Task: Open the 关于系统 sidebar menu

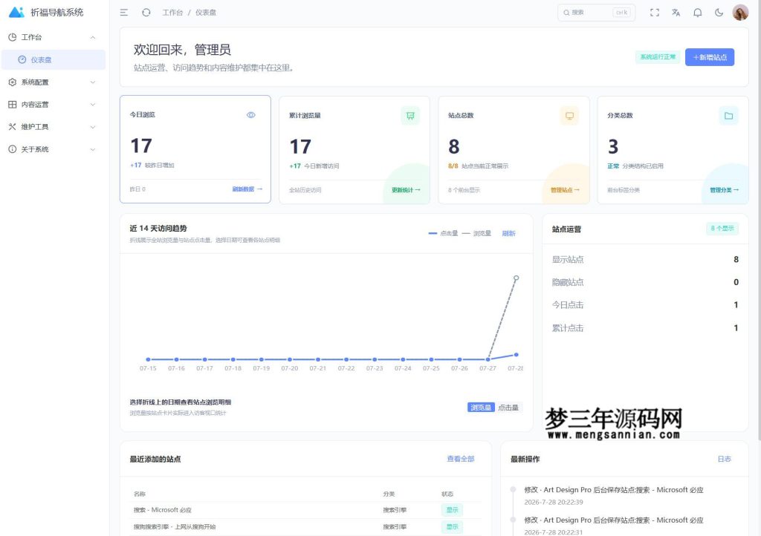Action: point(54,149)
